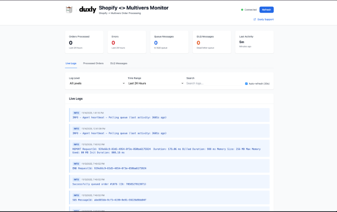The height and width of the screenshot is (212, 337).
Task: Toggle the Auto-refresh (30s) checkbox
Action: tap(246, 84)
